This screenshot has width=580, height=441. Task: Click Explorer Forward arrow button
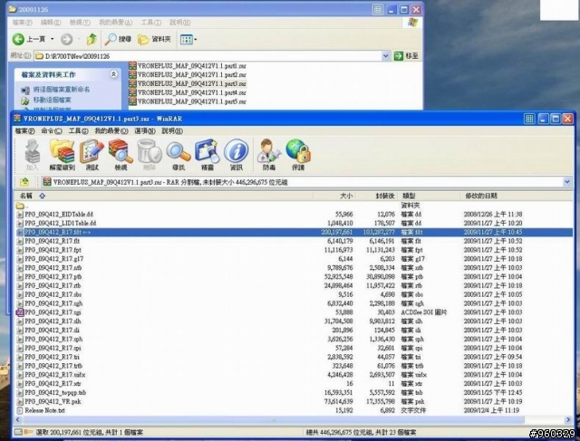(66, 39)
